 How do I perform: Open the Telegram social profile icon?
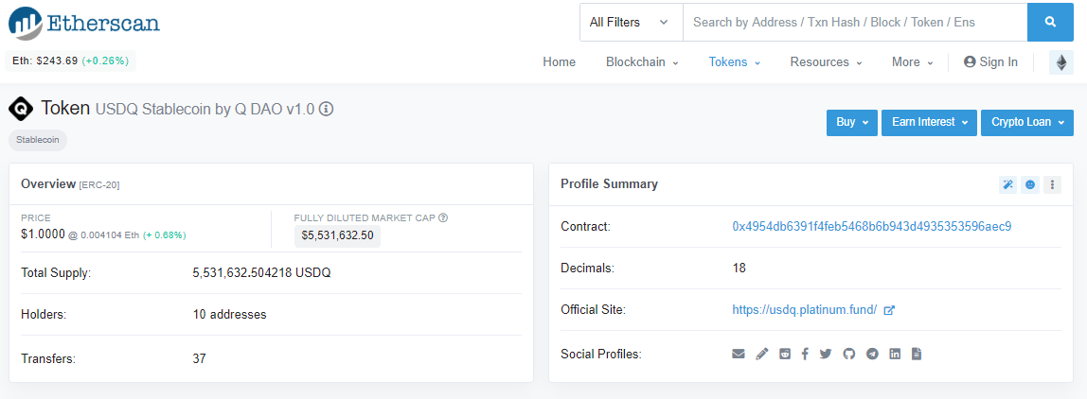(x=873, y=354)
